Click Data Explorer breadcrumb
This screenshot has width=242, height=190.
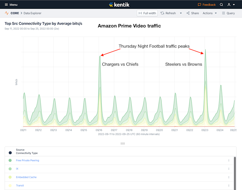[x=32, y=13]
